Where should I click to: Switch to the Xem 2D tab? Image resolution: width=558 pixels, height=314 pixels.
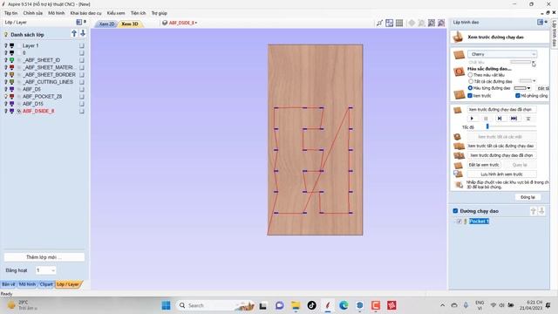(x=106, y=24)
